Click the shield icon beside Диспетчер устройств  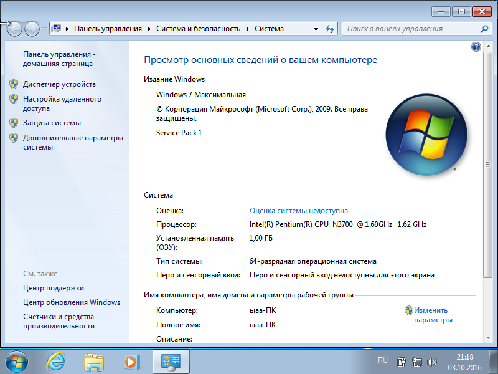[14, 84]
